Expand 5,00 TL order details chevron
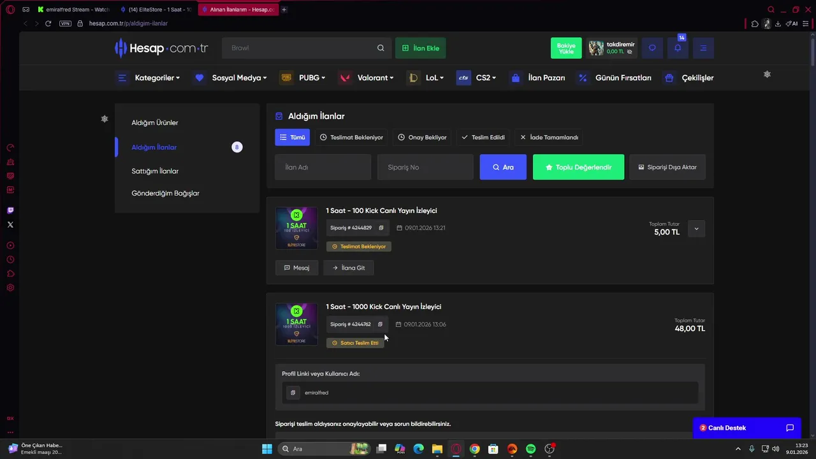This screenshot has height=459, width=816. pos(696,228)
